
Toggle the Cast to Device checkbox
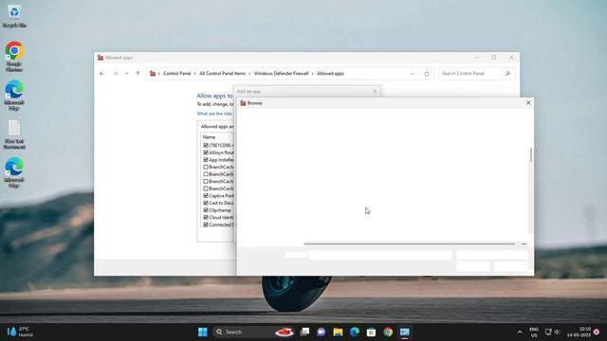[206, 203]
